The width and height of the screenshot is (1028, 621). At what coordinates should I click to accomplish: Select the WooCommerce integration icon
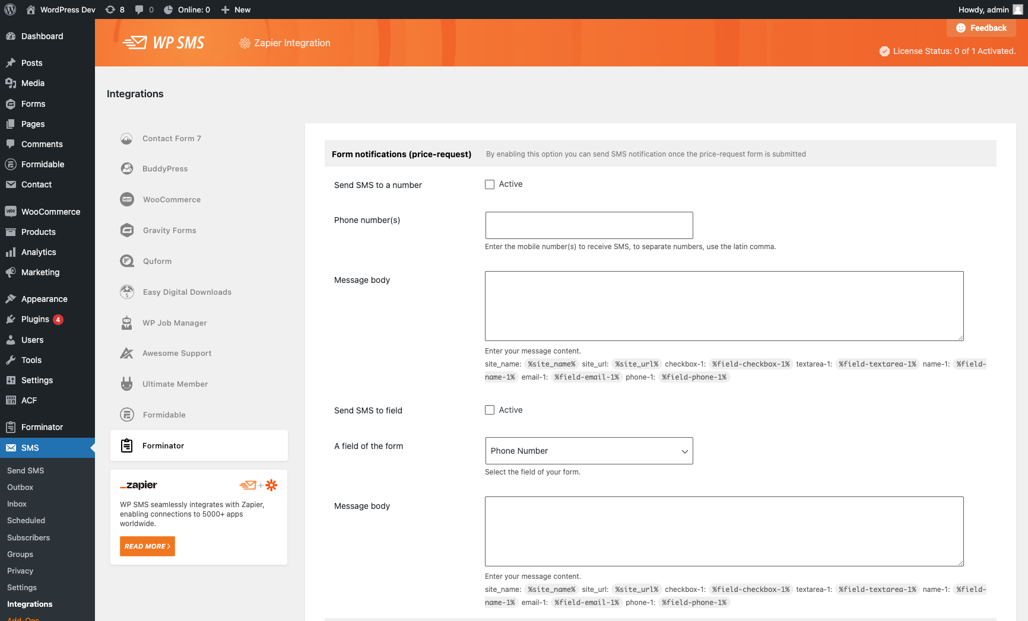click(x=127, y=199)
